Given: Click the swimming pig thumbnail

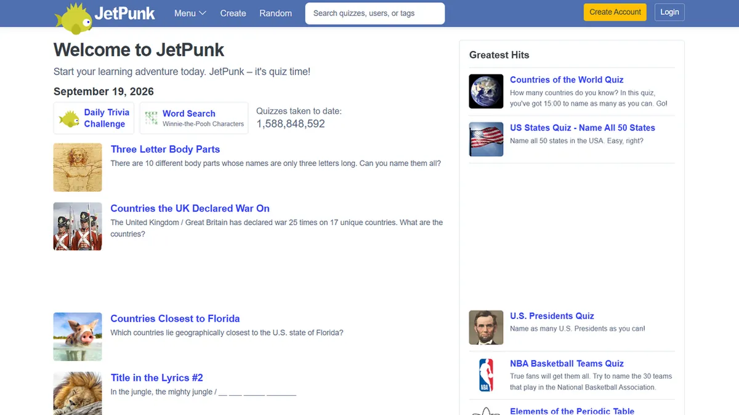Looking at the screenshot, I should pyautogui.click(x=78, y=336).
